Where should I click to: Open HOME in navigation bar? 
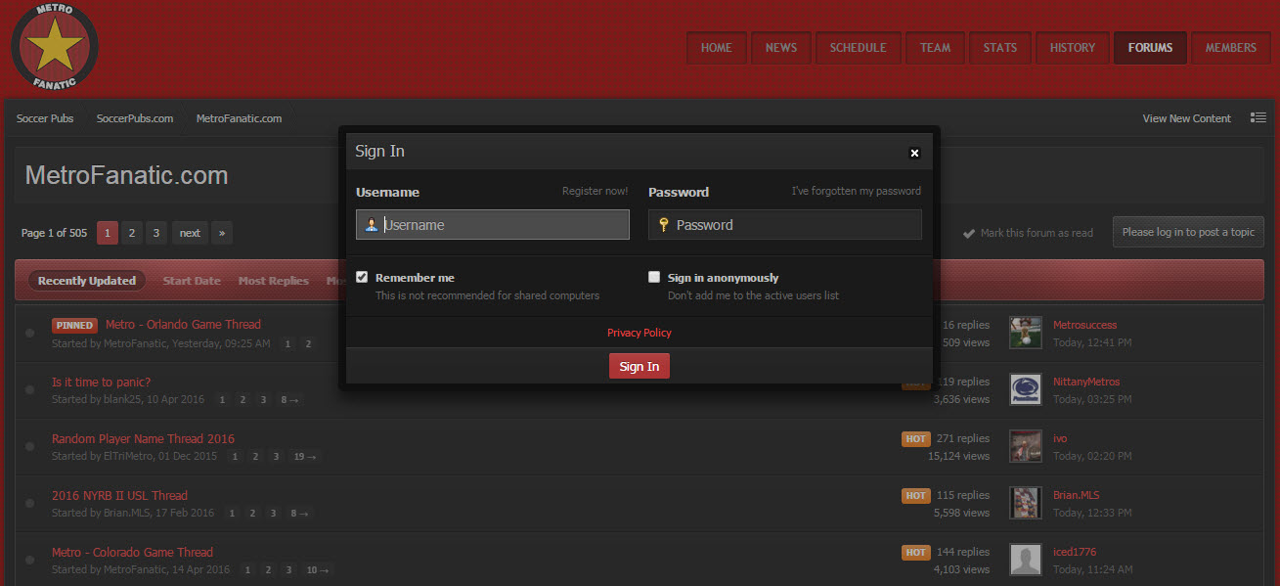(x=716, y=47)
